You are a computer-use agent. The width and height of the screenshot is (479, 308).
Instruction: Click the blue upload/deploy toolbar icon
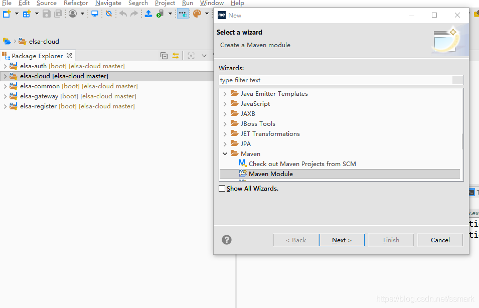[x=148, y=14]
